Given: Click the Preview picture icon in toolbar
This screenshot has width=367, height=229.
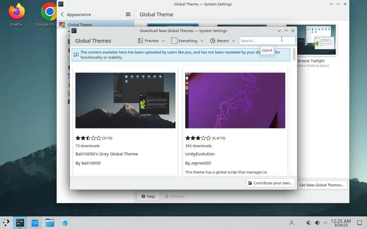Looking at the screenshot, I should [x=140, y=41].
